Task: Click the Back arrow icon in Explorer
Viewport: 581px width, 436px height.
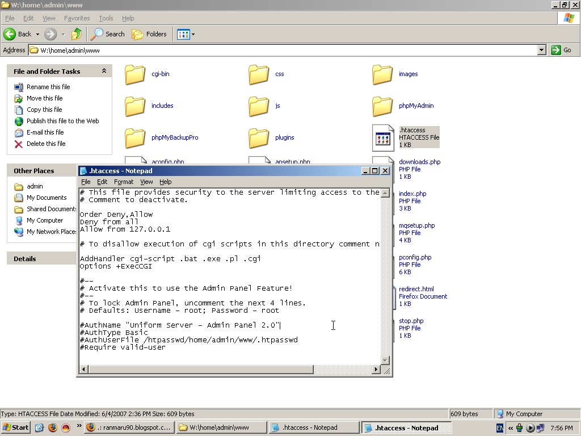Action: pos(10,34)
